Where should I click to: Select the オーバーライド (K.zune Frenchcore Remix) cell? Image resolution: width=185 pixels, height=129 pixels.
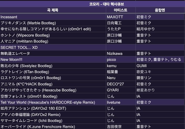tap(53, 127)
